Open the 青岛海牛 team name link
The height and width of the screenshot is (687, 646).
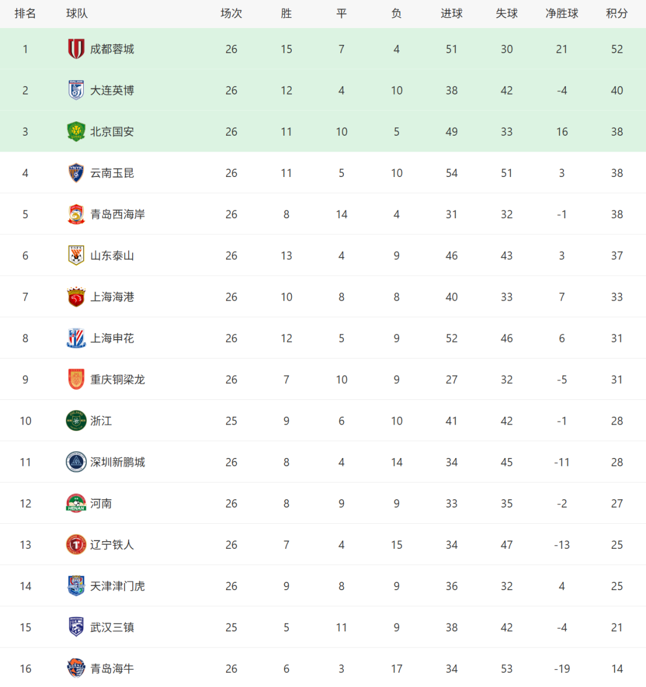[x=112, y=668]
